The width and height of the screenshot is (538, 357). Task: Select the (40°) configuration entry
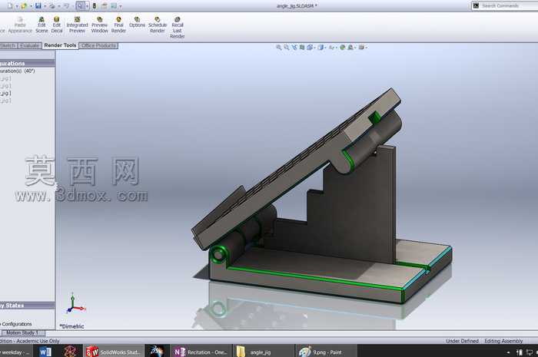click(x=17, y=71)
